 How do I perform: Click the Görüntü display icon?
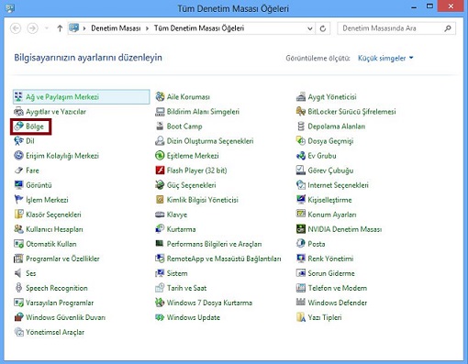(18, 185)
